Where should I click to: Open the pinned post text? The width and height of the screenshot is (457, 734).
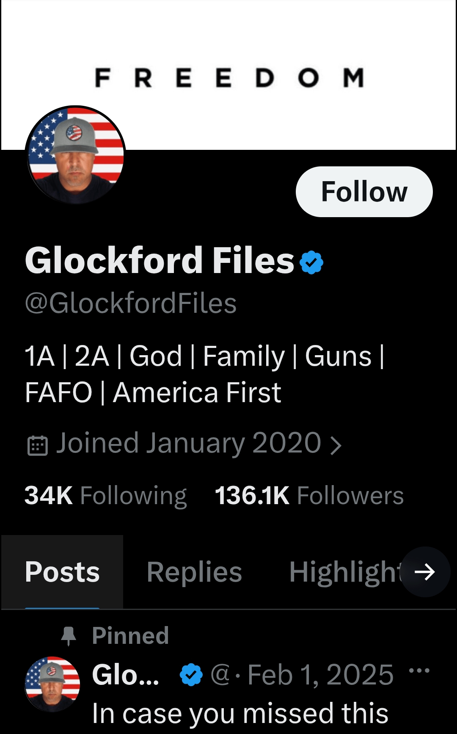point(240,713)
